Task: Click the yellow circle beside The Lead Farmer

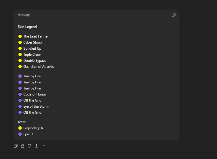Action: click(x=20, y=36)
